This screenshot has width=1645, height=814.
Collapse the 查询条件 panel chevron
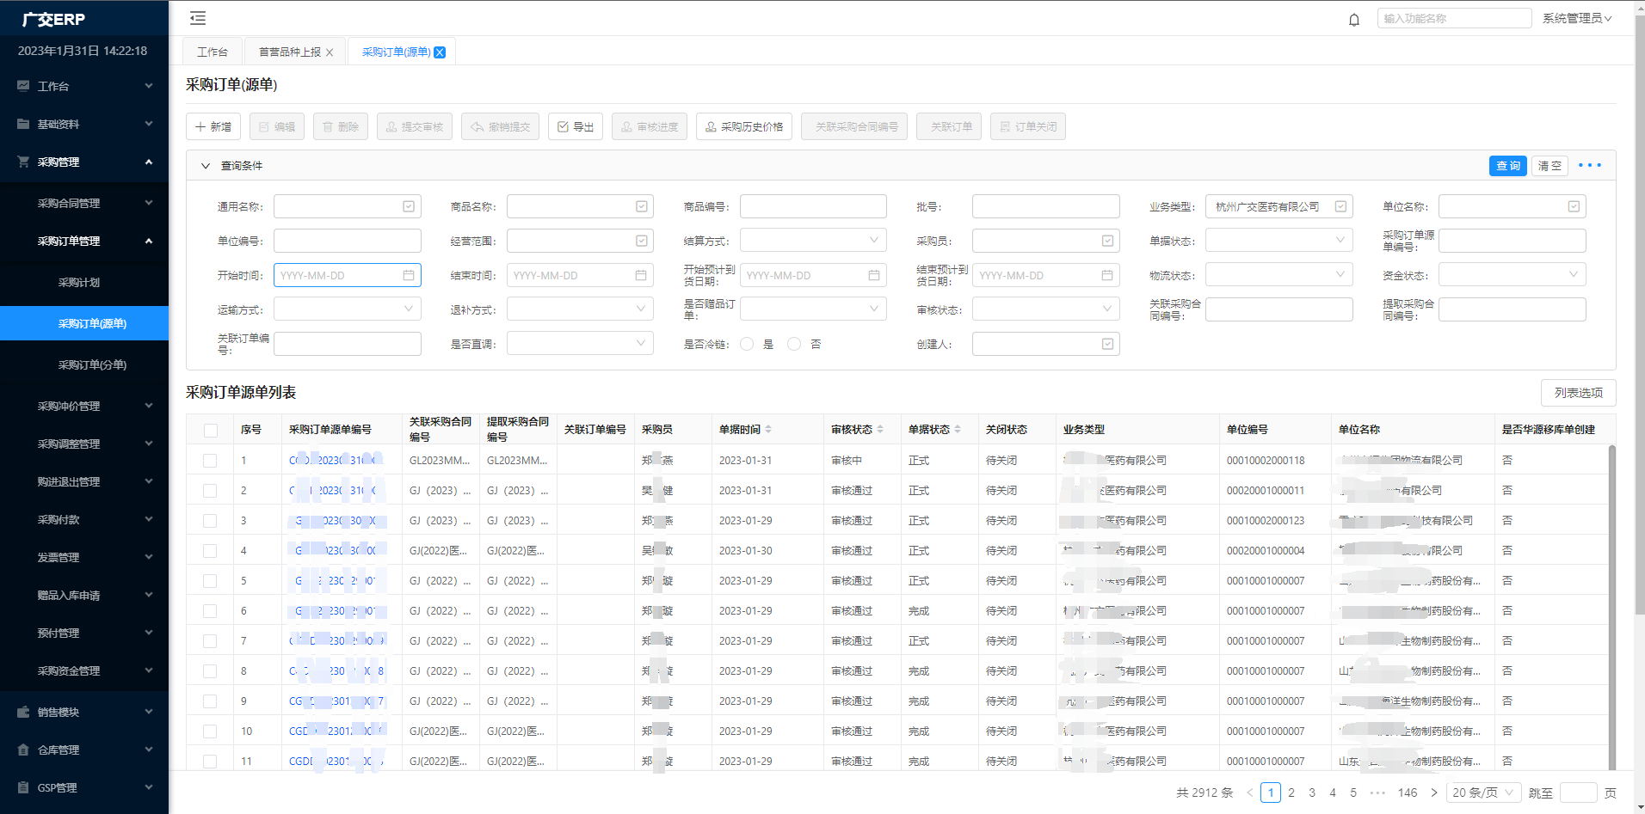pos(206,166)
